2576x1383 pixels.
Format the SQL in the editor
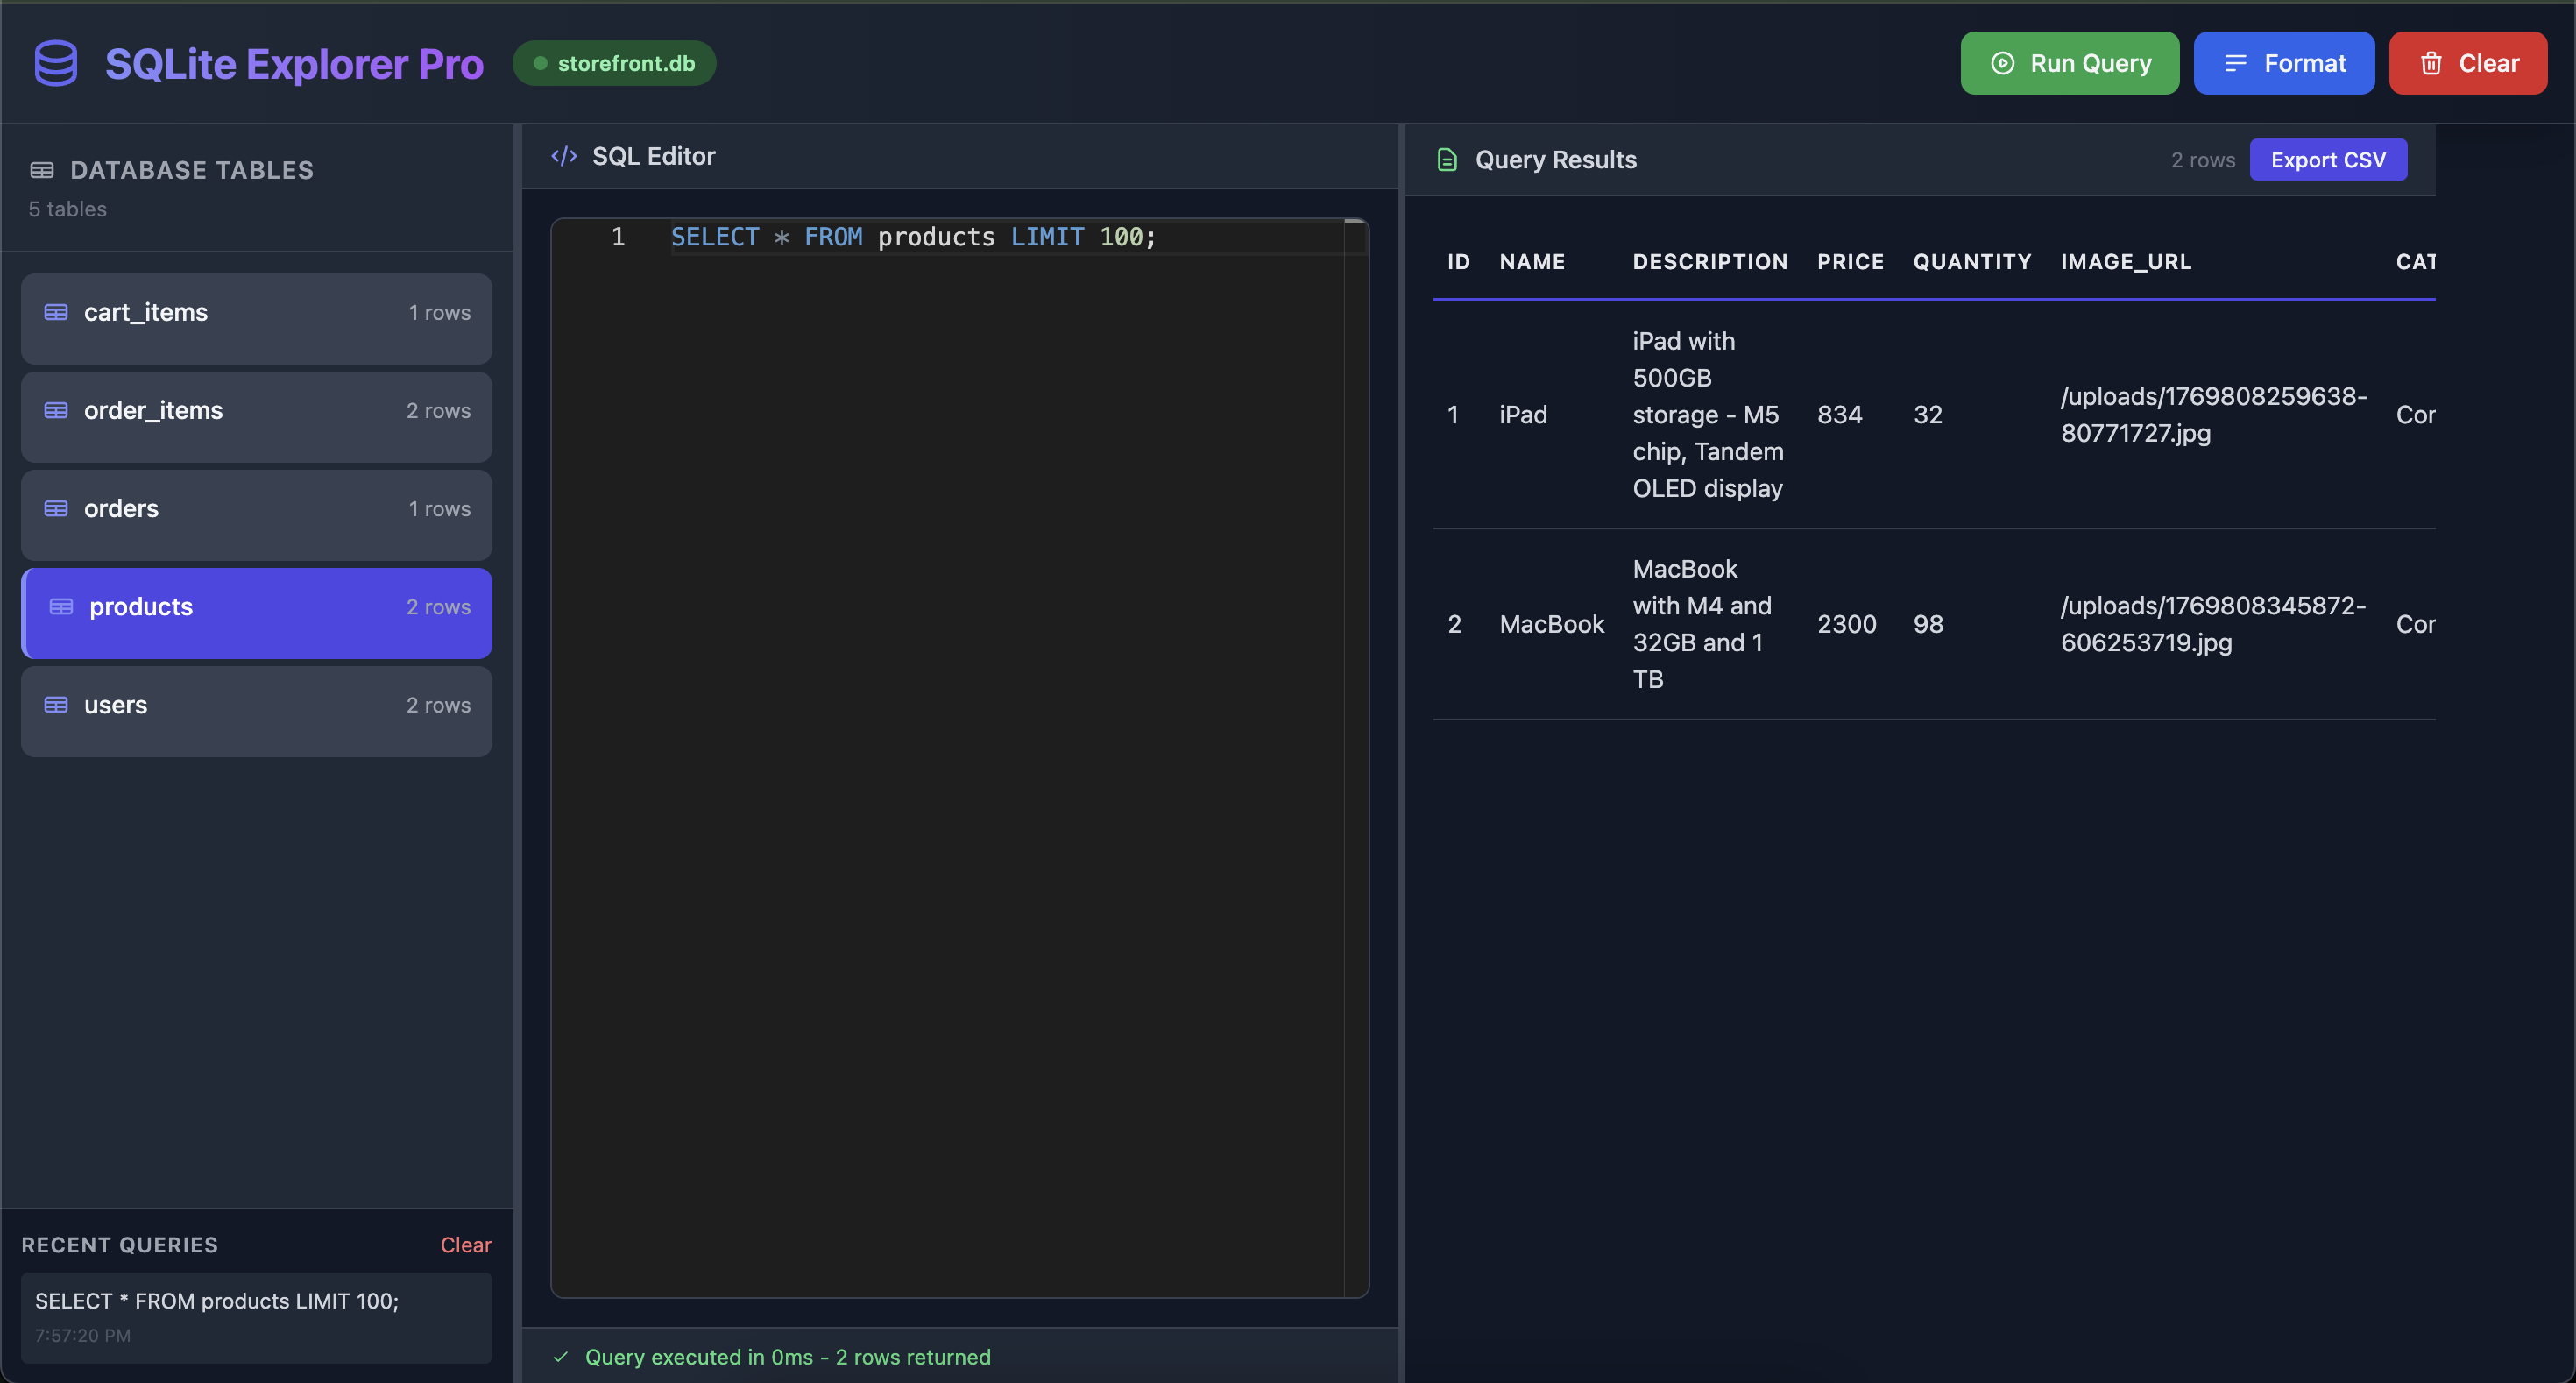coord(2283,63)
